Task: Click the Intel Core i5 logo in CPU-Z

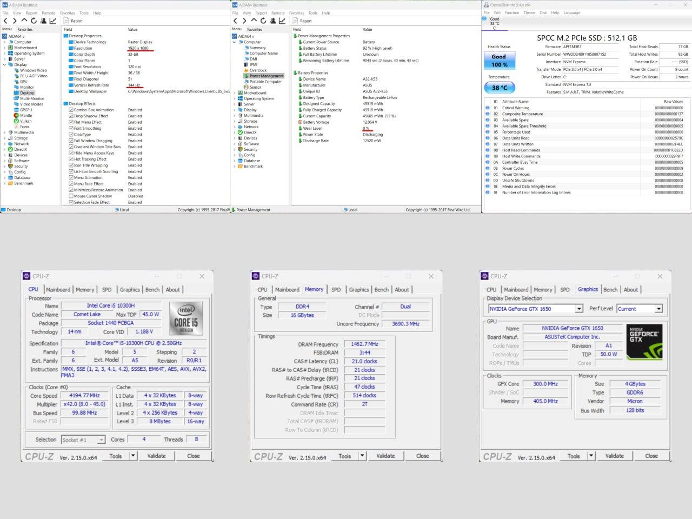Action: (185, 317)
